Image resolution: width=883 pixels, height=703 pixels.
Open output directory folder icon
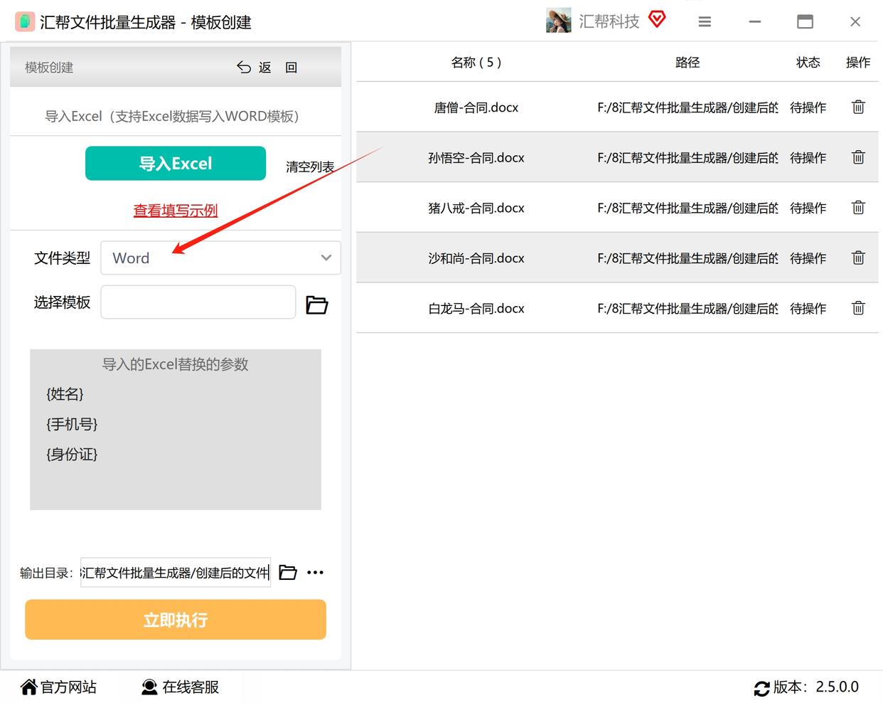click(x=288, y=572)
